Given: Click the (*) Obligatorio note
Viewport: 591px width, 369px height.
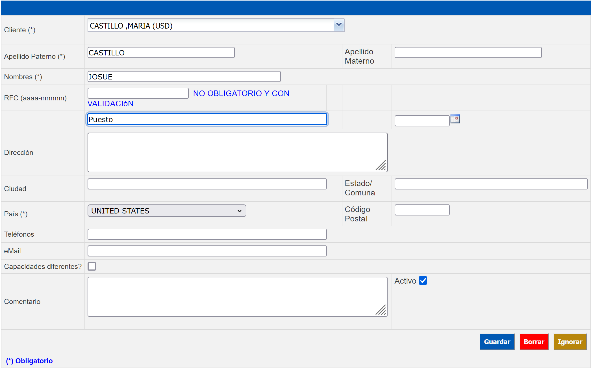Looking at the screenshot, I should click(29, 361).
